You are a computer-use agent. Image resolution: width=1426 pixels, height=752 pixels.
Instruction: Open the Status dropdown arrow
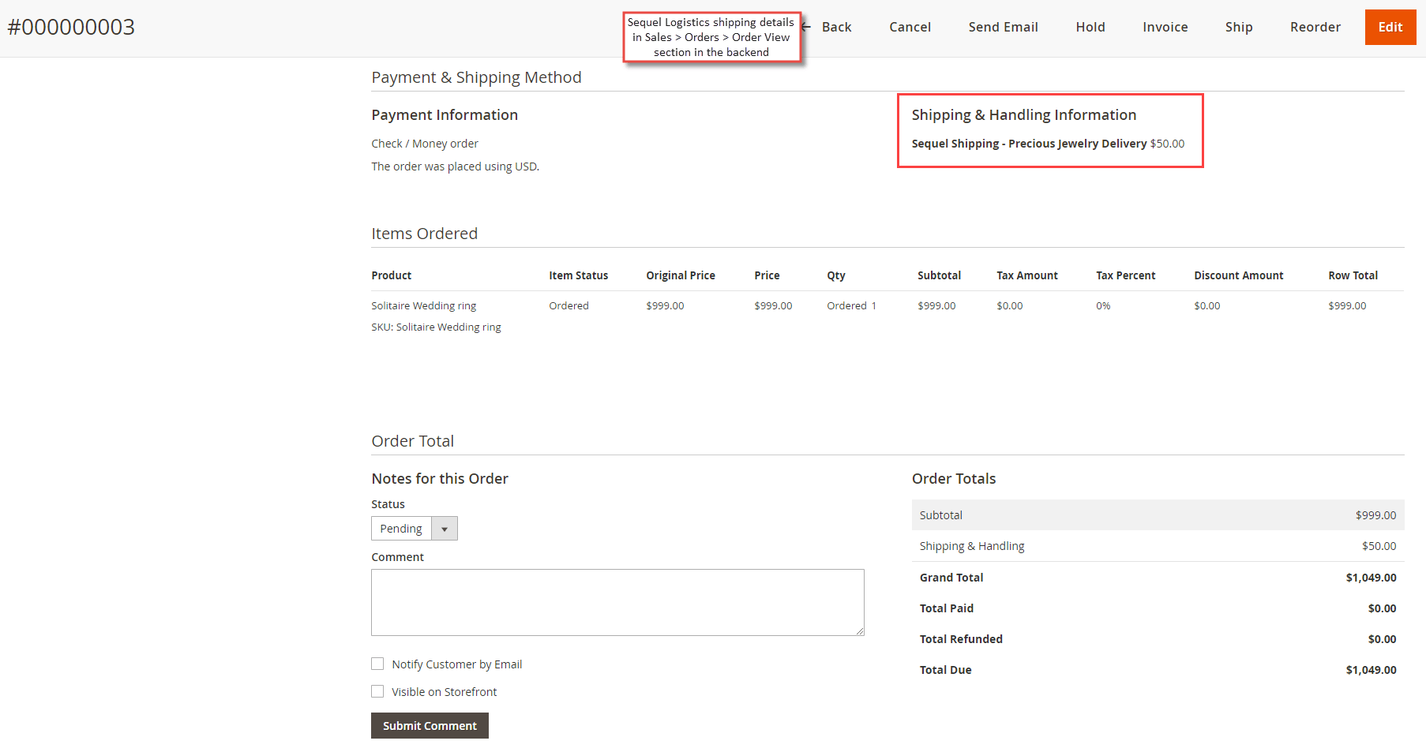pos(444,528)
